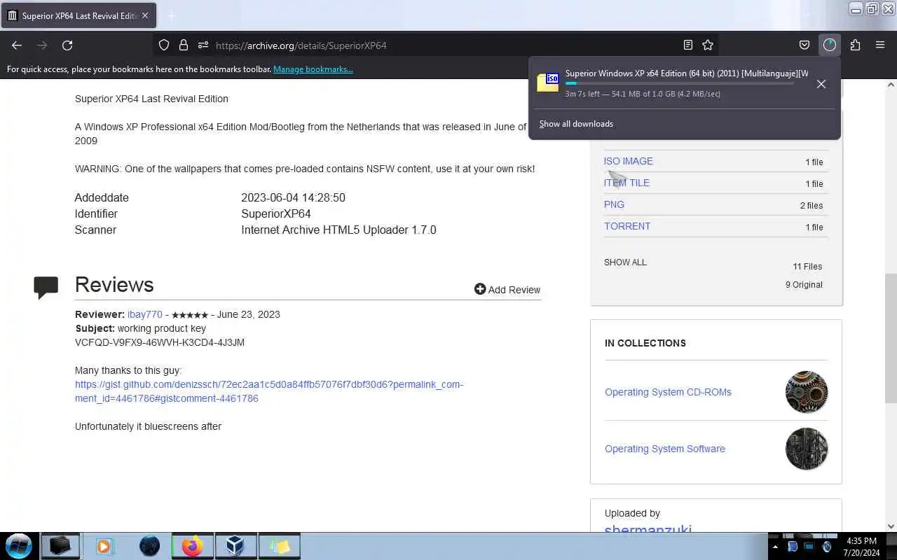Viewport: 897px width, 560px height.
Task: Click the Scanner value Internet Archive HTML5 Uploader
Action: (x=338, y=230)
